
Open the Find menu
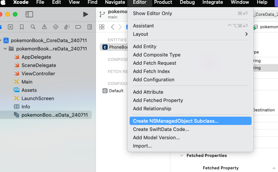pyautogui.click(x=93, y=2)
